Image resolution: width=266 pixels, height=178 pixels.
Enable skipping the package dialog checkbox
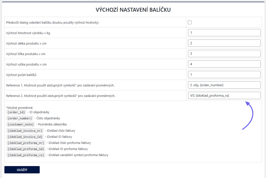coord(190,22)
